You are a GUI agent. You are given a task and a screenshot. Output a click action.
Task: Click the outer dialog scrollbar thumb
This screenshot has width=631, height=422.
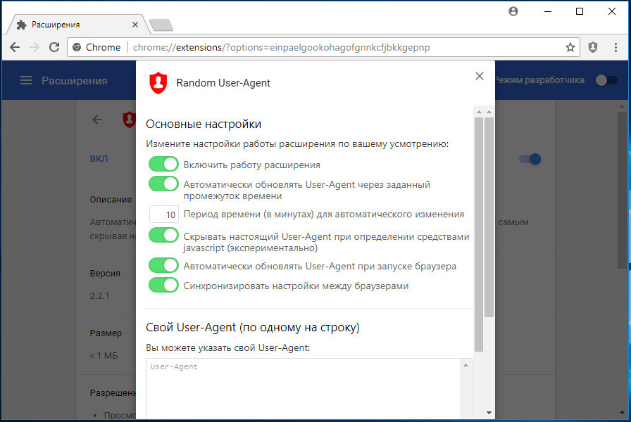tap(489, 217)
